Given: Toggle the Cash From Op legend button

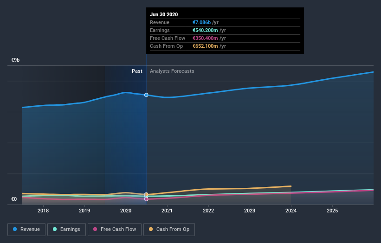Looking at the screenshot, I should pyautogui.click(x=169, y=230).
